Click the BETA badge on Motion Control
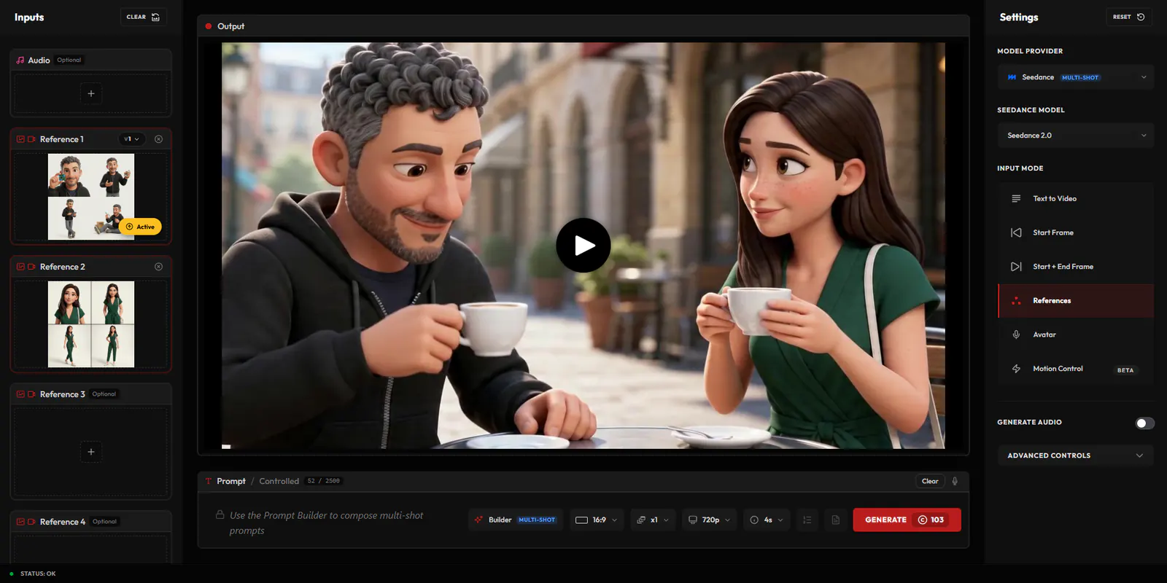 click(1125, 370)
